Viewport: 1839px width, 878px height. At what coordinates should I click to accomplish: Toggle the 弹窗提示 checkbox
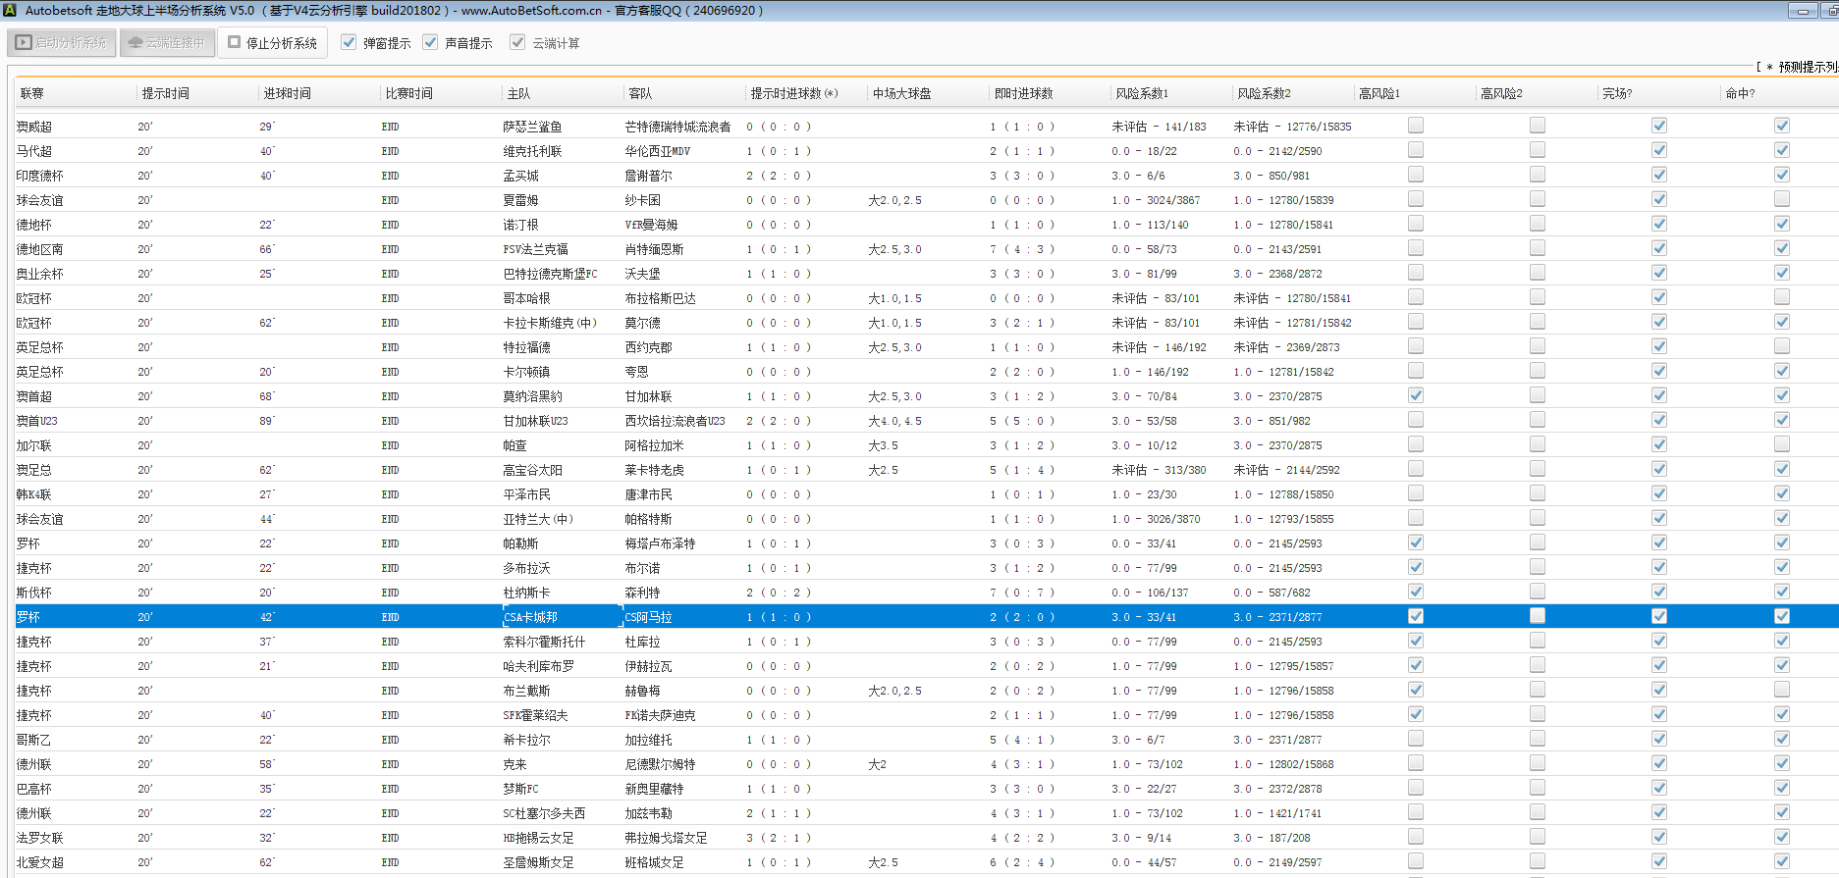pos(349,42)
